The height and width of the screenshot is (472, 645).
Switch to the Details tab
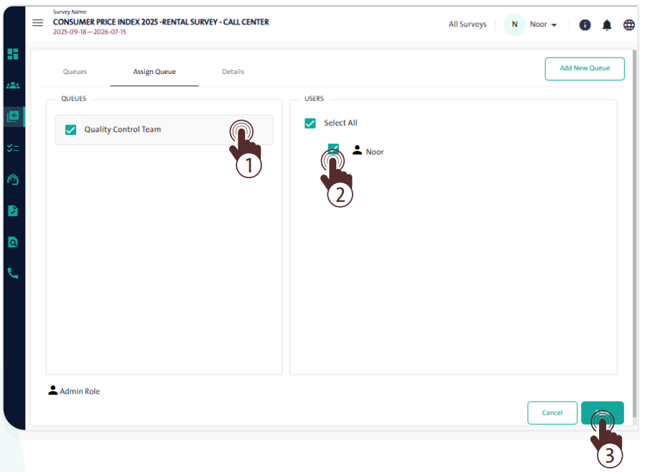tap(233, 72)
